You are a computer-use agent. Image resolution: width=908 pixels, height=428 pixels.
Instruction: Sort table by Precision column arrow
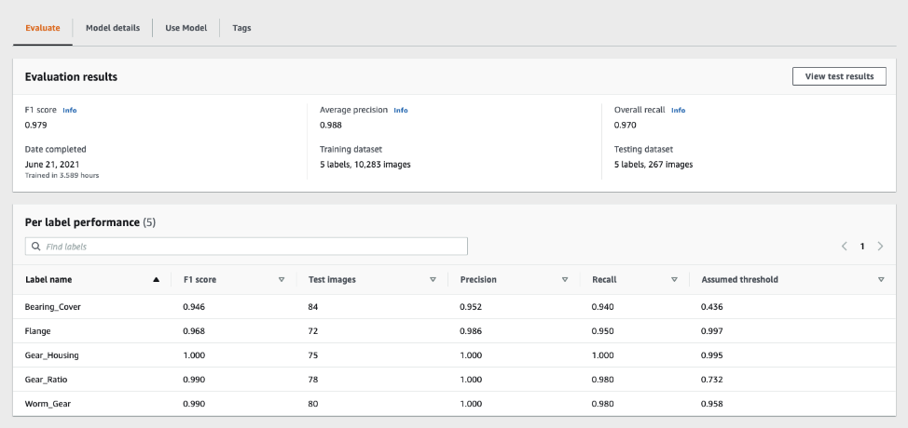click(x=564, y=279)
